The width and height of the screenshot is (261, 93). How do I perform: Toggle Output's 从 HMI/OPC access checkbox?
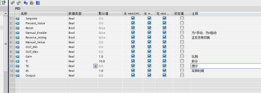click(133, 75)
